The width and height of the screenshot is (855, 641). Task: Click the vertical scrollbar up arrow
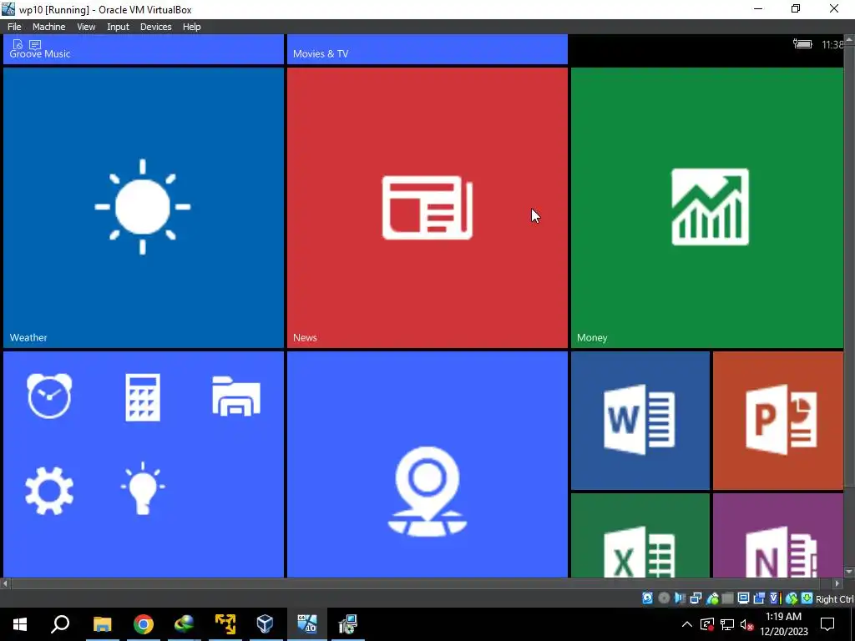point(848,39)
